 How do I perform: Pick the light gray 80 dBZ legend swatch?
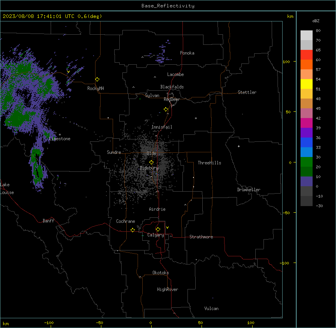306,35
